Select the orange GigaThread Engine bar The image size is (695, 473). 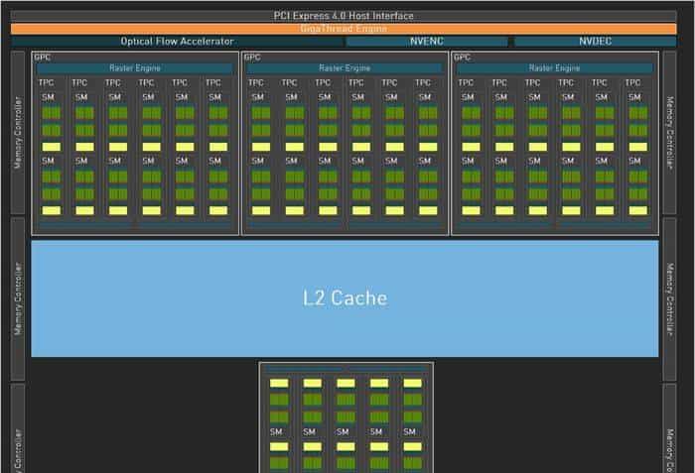(345, 29)
